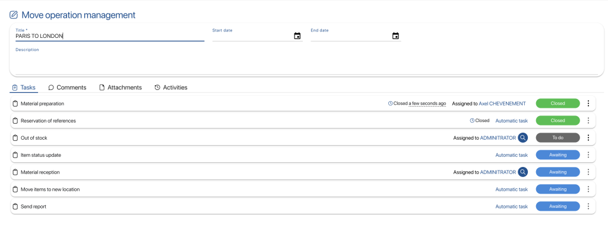The image size is (608, 225).
Task: Click clipboard icon of Send report task
Action: (15, 207)
